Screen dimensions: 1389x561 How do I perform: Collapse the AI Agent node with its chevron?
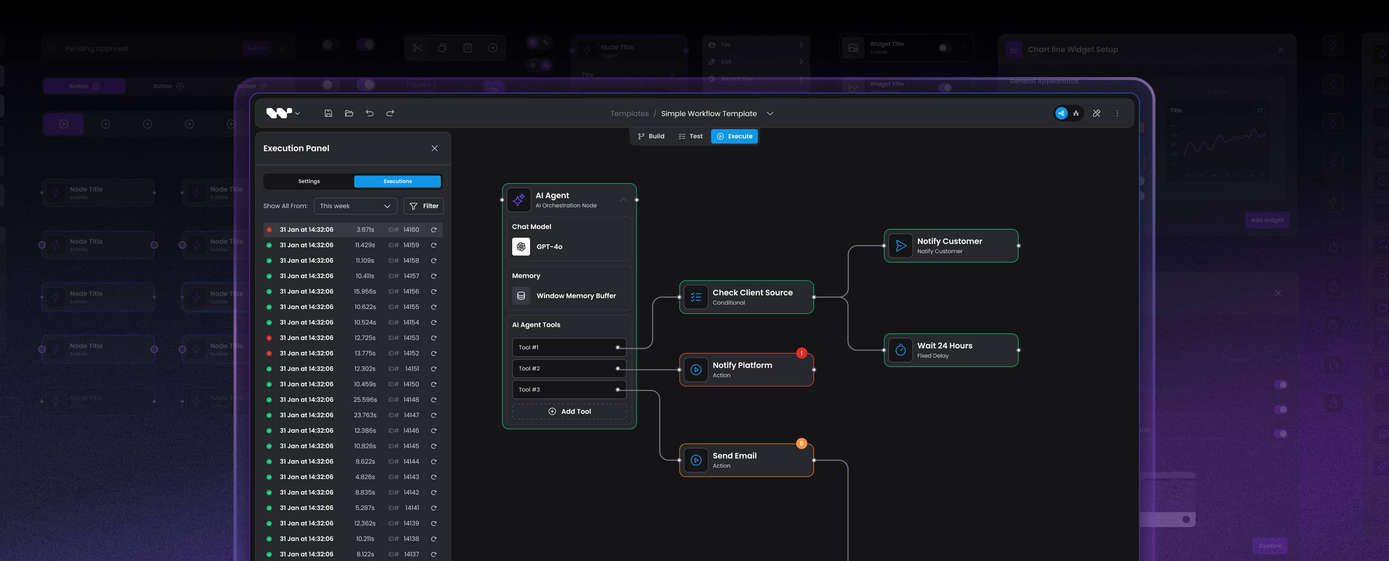tap(623, 200)
